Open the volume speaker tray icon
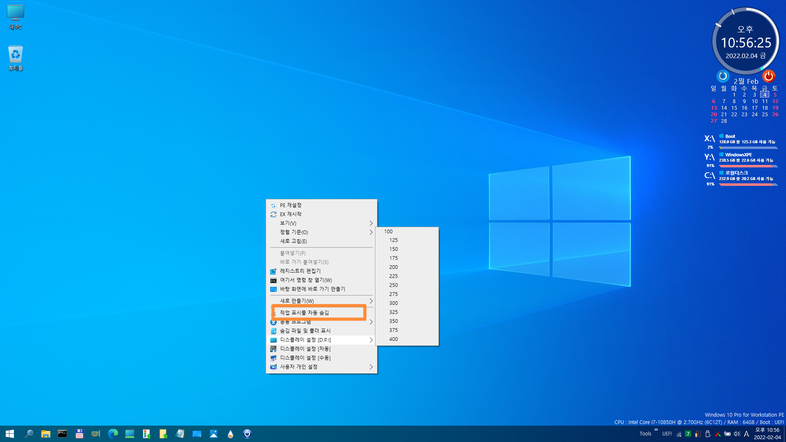The image size is (786, 442). coord(737,434)
